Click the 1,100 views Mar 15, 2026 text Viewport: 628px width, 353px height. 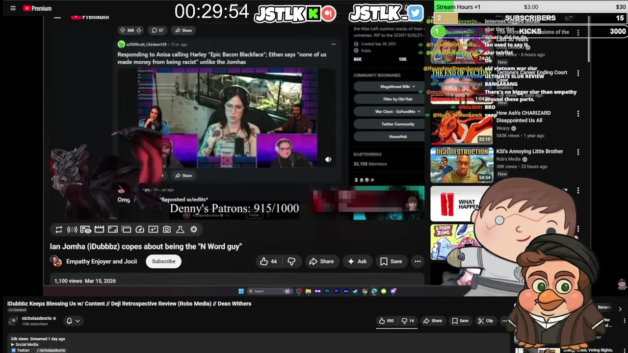tap(85, 281)
